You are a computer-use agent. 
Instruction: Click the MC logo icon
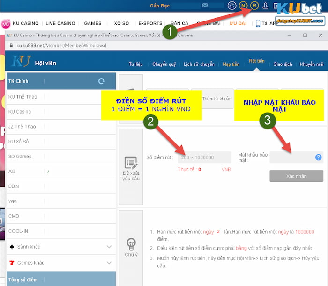[6, 24]
